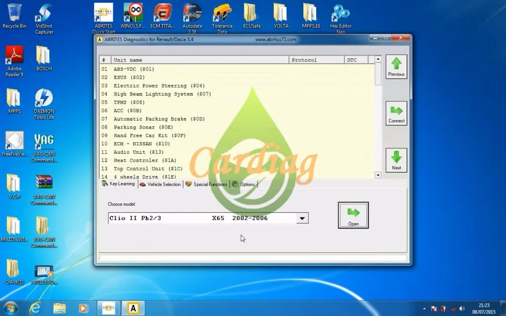
Task: Click the Protocol column header
Action: (x=317, y=60)
